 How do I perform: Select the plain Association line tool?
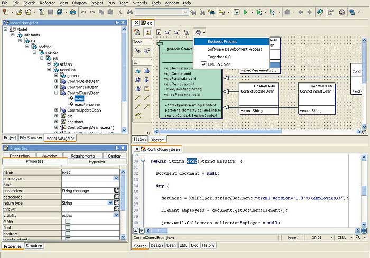pyautogui.click(x=146, y=97)
